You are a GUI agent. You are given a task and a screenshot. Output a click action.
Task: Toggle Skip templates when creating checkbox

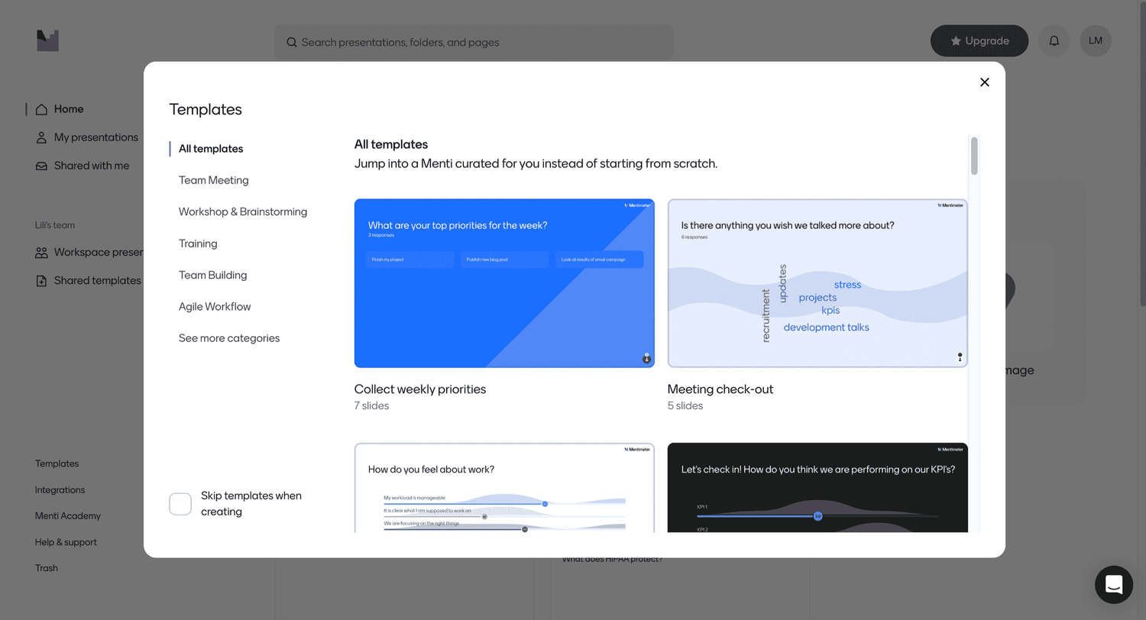click(x=180, y=504)
